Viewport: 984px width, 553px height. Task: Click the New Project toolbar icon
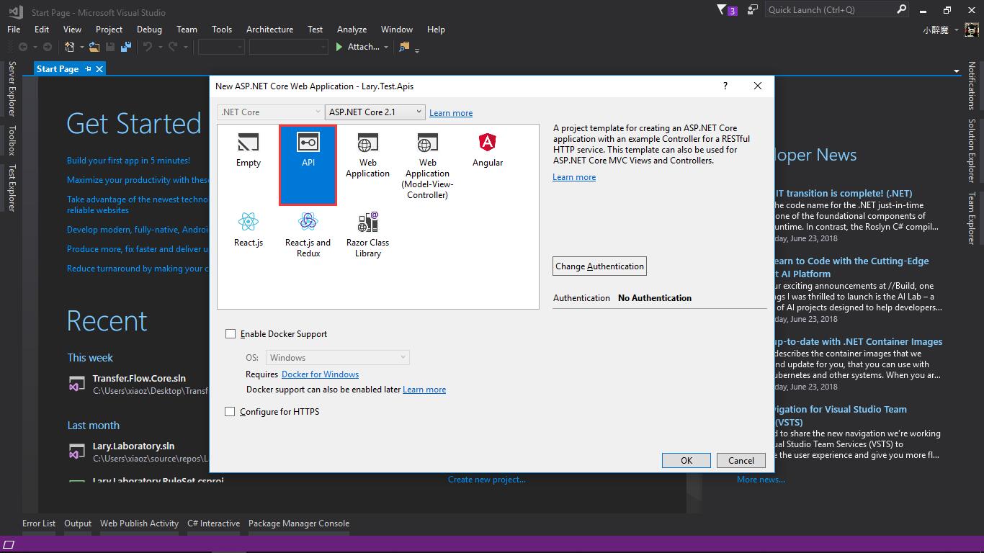(70, 47)
